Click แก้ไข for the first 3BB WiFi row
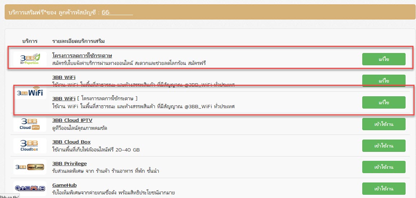This screenshot has height=198, width=416. (384, 81)
